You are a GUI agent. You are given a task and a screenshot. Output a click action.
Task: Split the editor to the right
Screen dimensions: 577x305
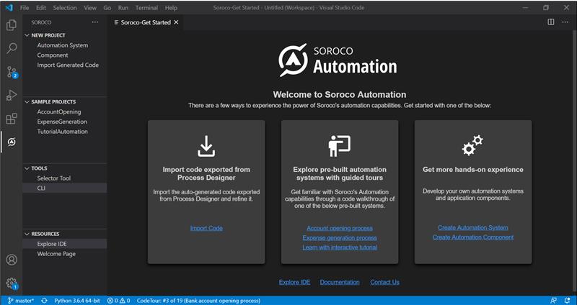[x=551, y=22]
